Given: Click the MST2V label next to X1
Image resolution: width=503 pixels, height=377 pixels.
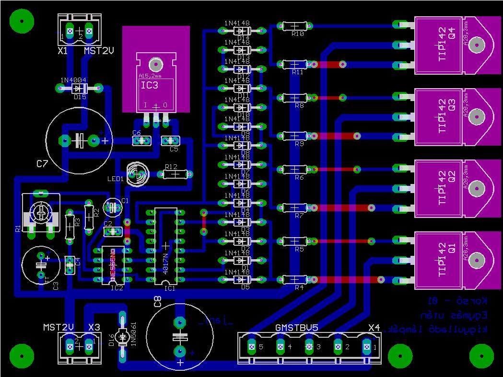Looking at the screenshot, I should point(99,51).
